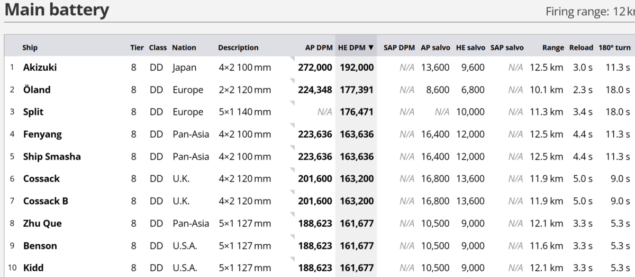The image size is (635, 277).
Task: Click the Kidd ship name
Action: coord(33,268)
